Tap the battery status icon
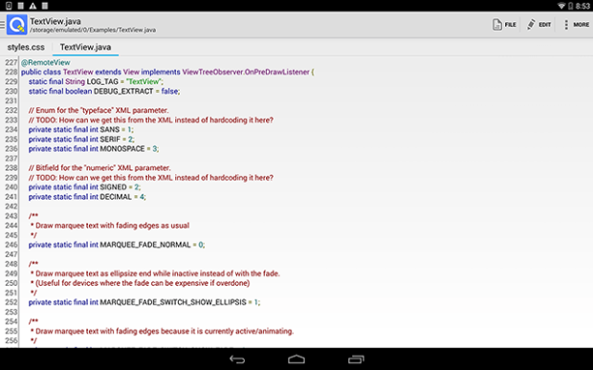 point(570,6)
